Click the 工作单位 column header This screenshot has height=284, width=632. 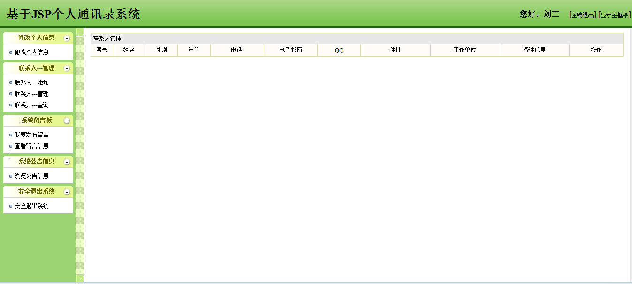(465, 50)
